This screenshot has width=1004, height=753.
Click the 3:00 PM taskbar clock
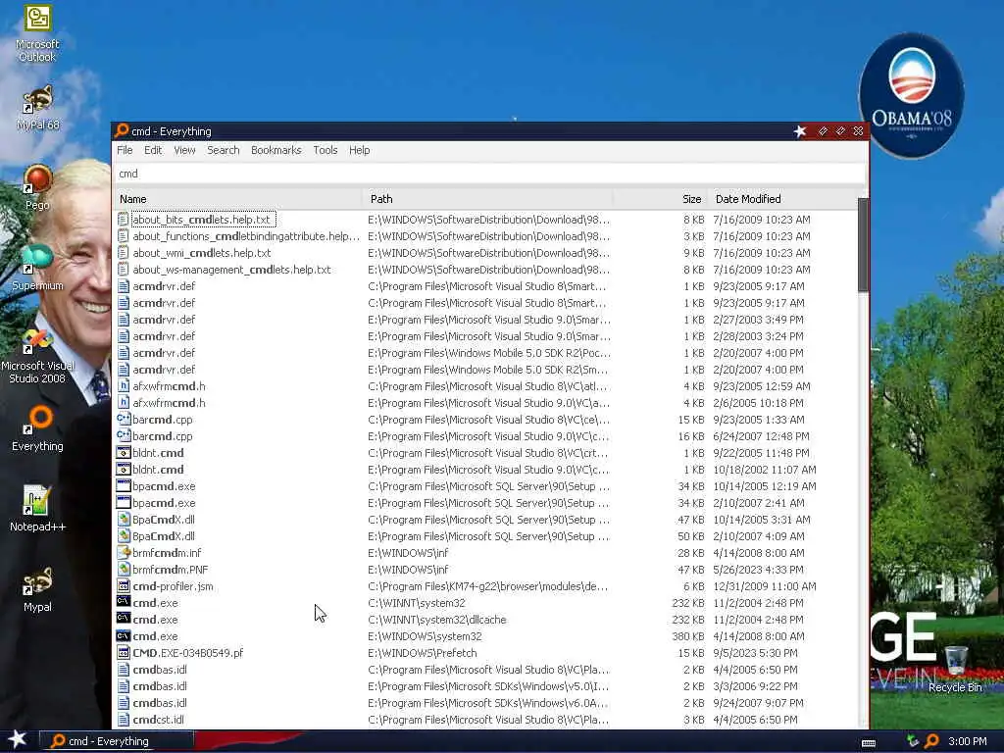[968, 741]
